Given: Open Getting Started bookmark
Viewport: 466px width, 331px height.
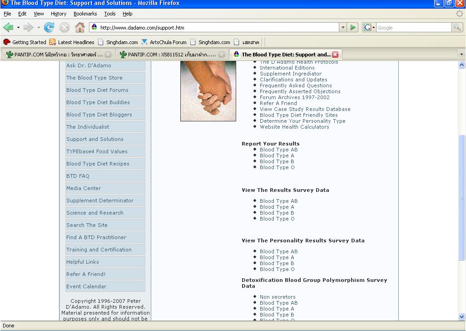Looking at the screenshot, I should (25, 42).
